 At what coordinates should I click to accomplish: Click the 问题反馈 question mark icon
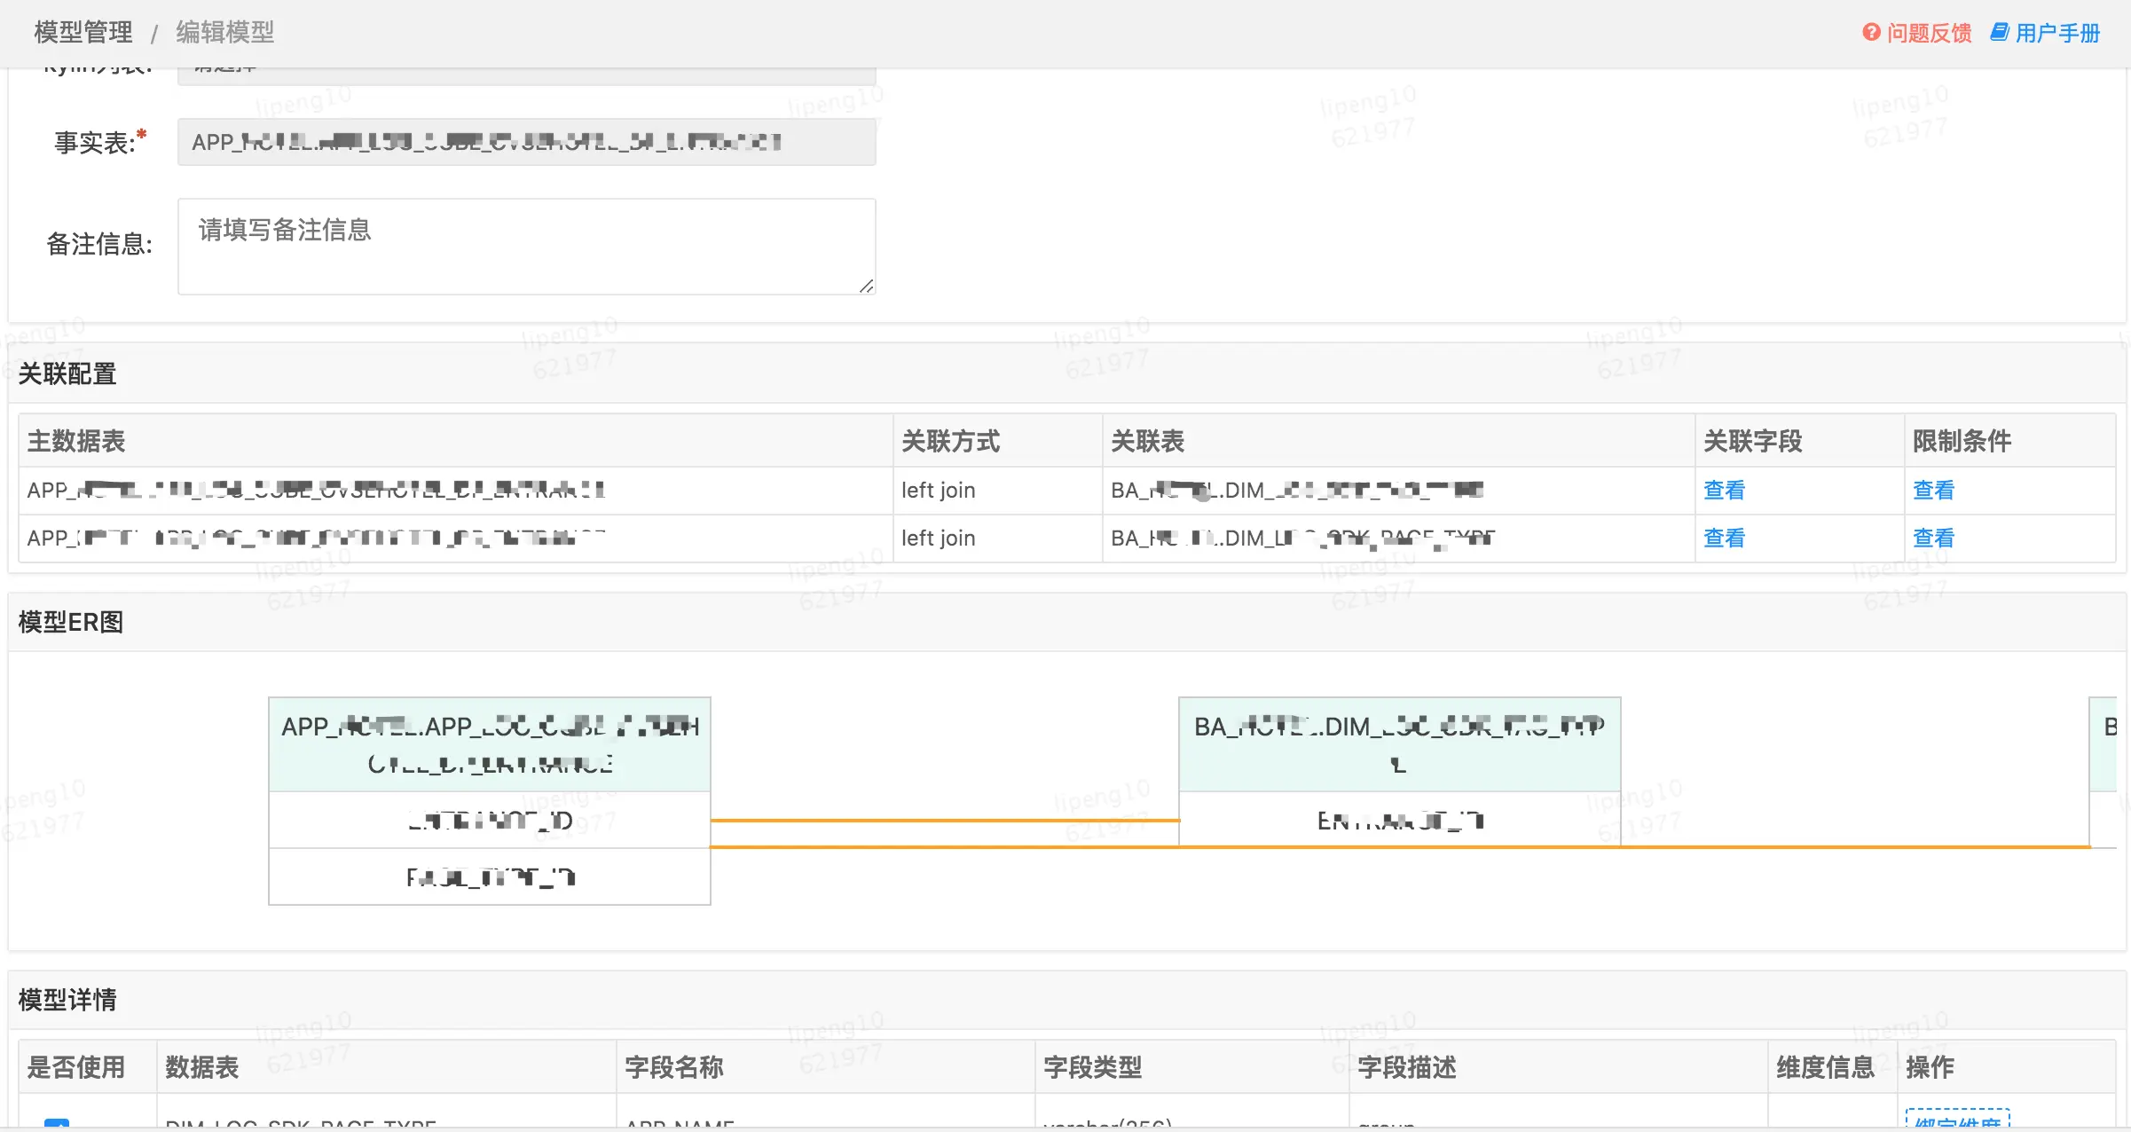coord(1871,33)
